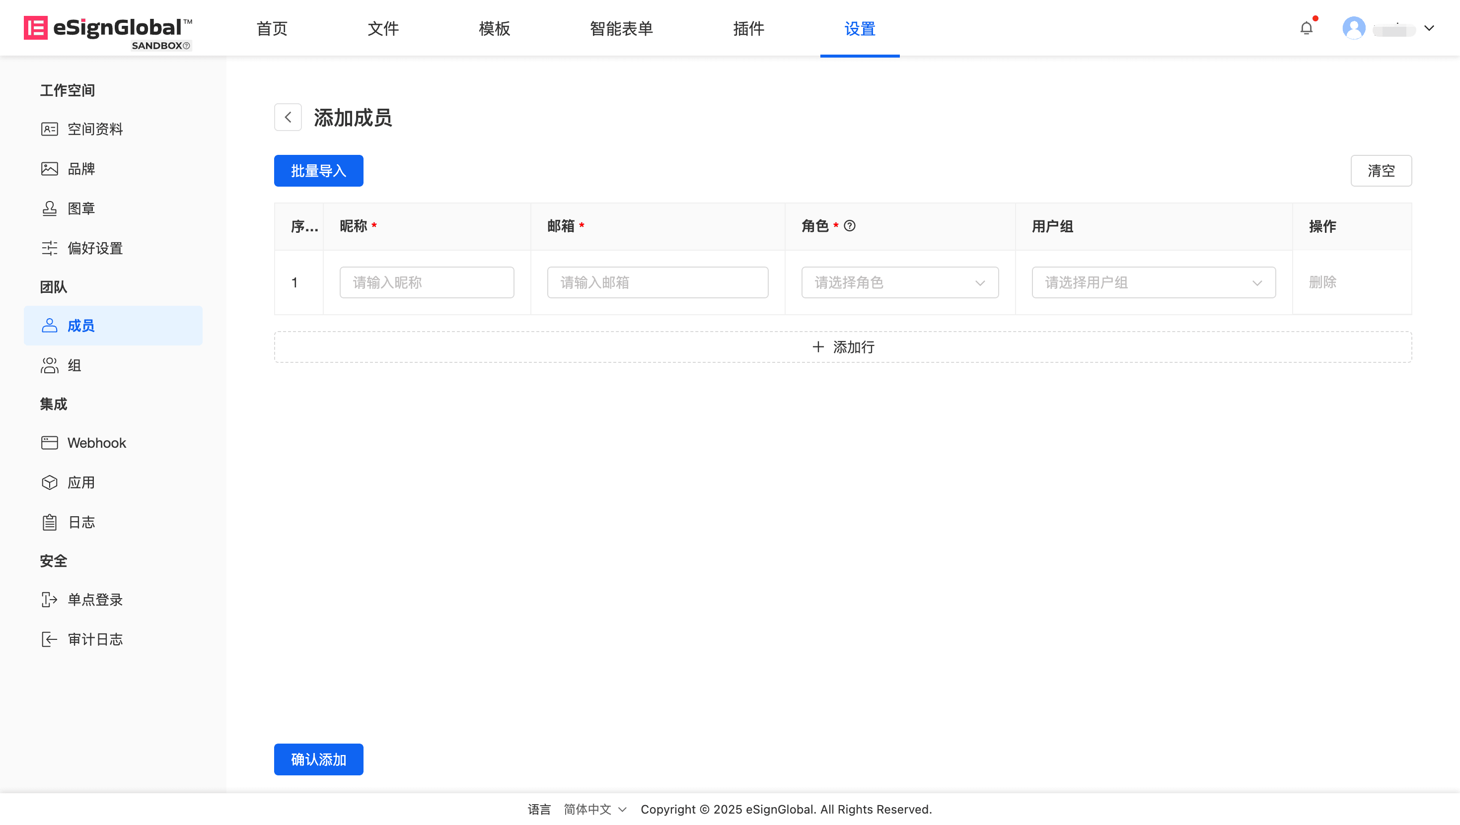1460x825 pixels.
Task: Click the 请输入邮箱 email field
Action: click(x=657, y=282)
